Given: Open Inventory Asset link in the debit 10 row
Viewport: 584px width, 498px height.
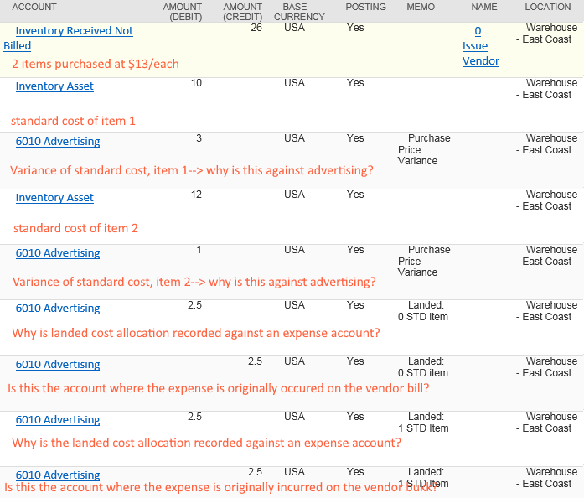Looking at the screenshot, I should pos(54,86).
